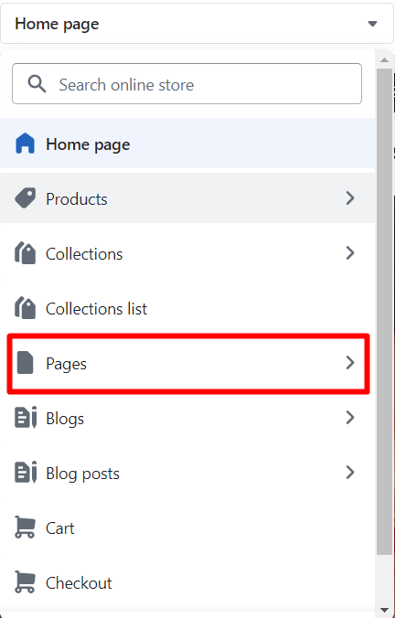Focus the Search online store field
The height and width of the screenshot is (618, 395).
pyautogui.click(x=187, y=83)
